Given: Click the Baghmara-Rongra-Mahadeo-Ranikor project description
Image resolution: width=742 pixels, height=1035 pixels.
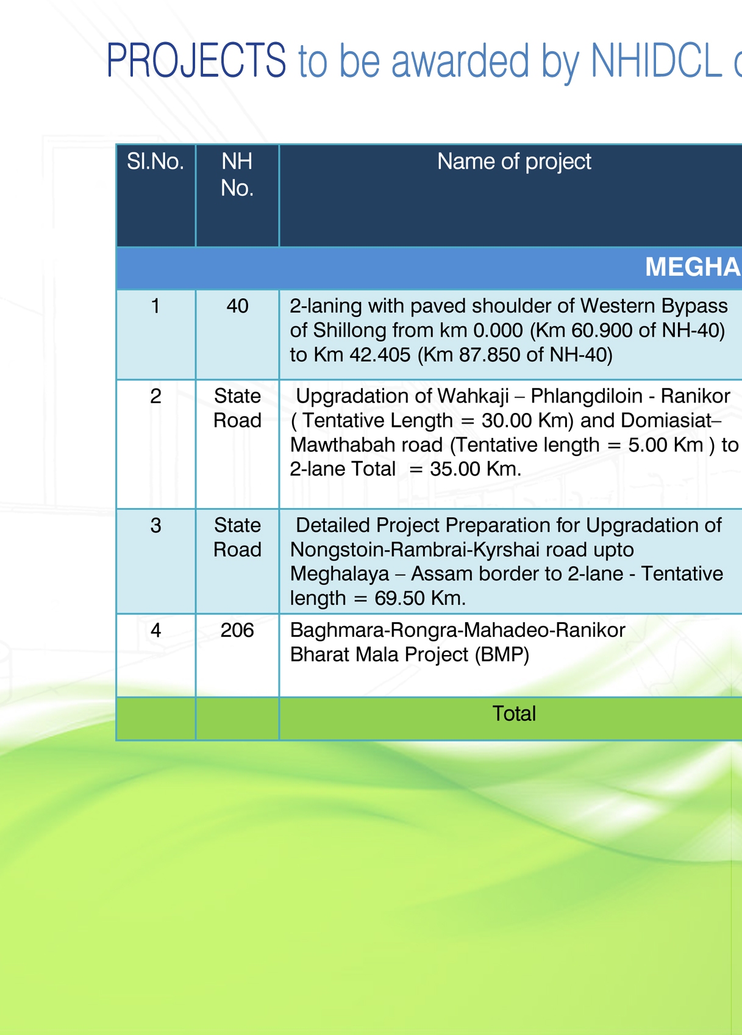Looking at the screenshot, I should (458, 642).
